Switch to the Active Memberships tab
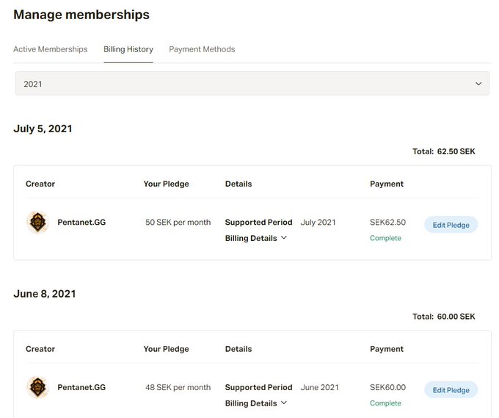The height and width of the screenshot is (418, 499). pyautogui.click(x=50, y=49)
